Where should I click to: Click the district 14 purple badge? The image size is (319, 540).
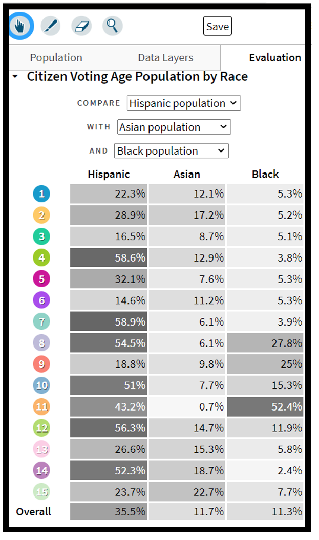pos(42,471)
